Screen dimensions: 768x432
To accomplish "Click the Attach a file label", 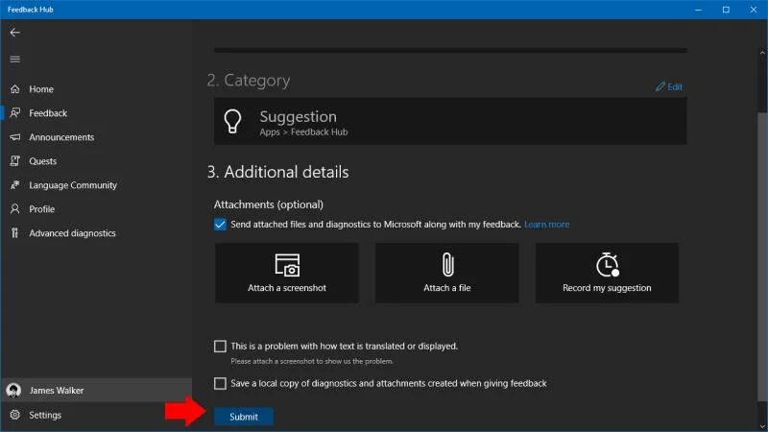I will point(447,288).
